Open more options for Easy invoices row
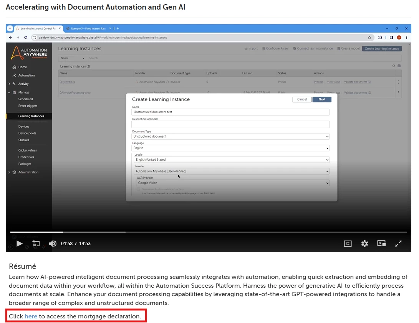This screenshot has height=323, width=419. click(398, 82)
